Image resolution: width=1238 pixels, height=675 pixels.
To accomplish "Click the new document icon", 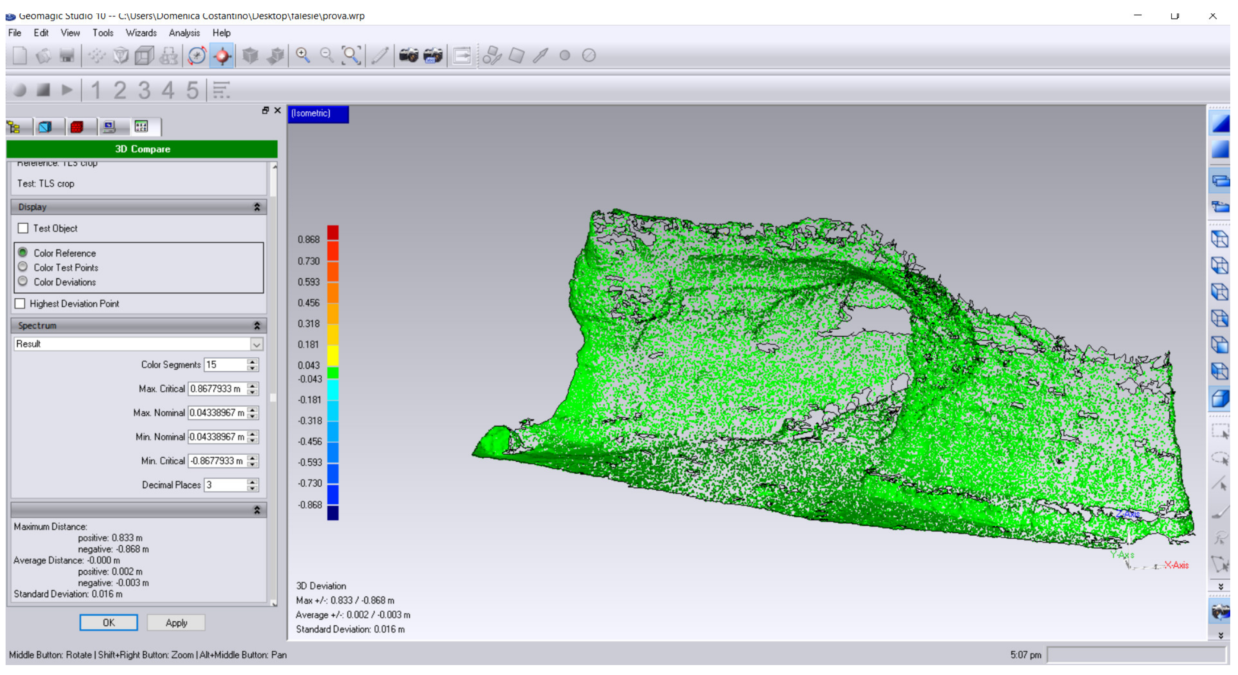I will [x=20, y=56].
